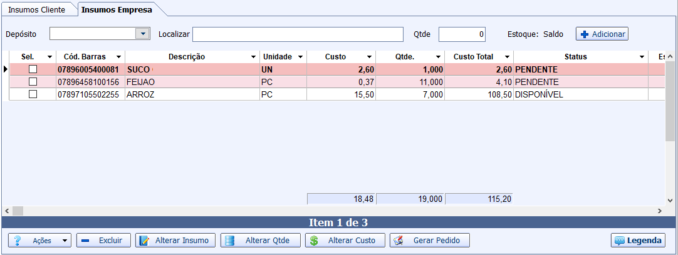Click the Legenda speech bubble icon
Screen dimensions: 678x255
coord(619,241)
